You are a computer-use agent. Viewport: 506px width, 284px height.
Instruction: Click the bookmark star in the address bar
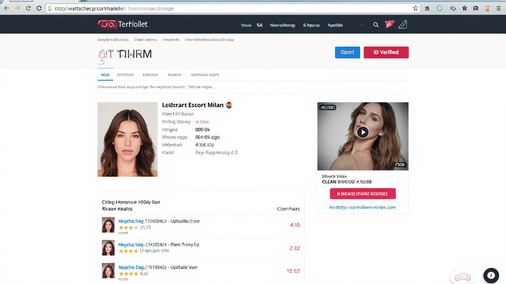coord(415,8)
